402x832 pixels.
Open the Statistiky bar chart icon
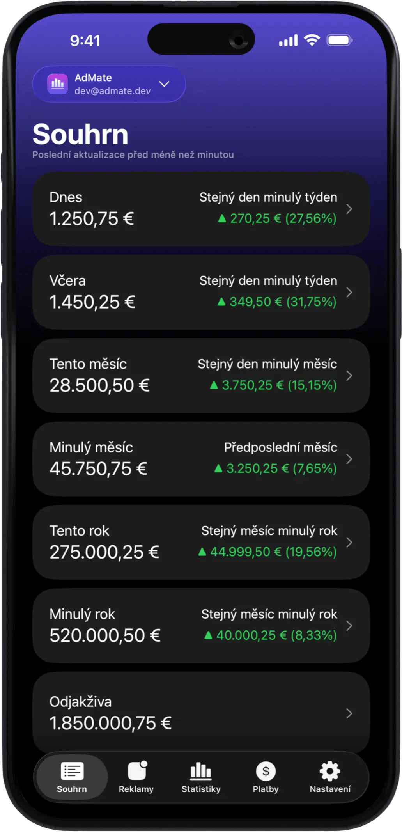point(201,771)
